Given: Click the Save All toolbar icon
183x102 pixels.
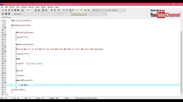Looking at the screenshot, I should [x=12, y=10].
